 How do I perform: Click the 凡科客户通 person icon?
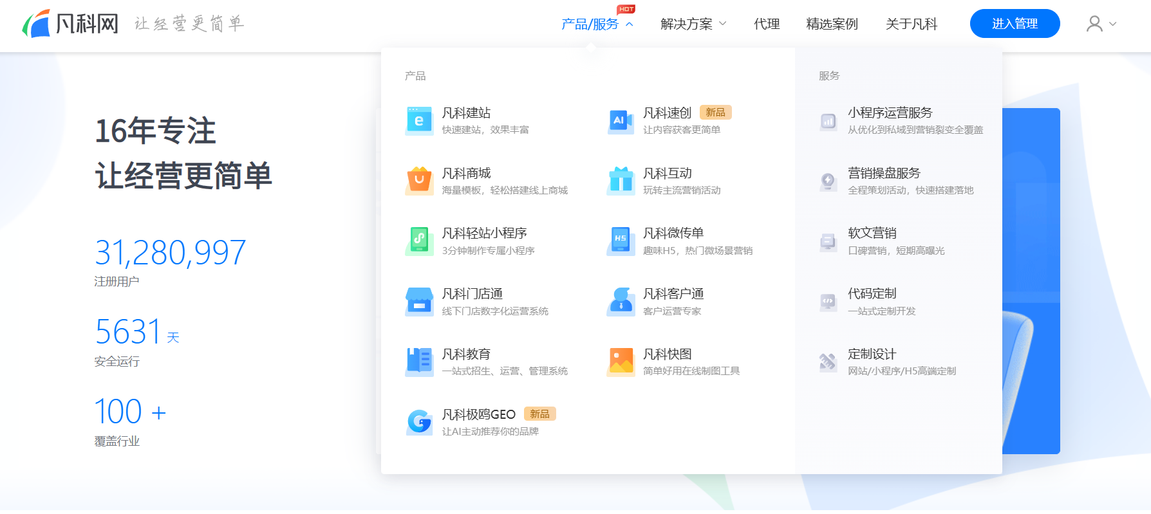point(621,302)
